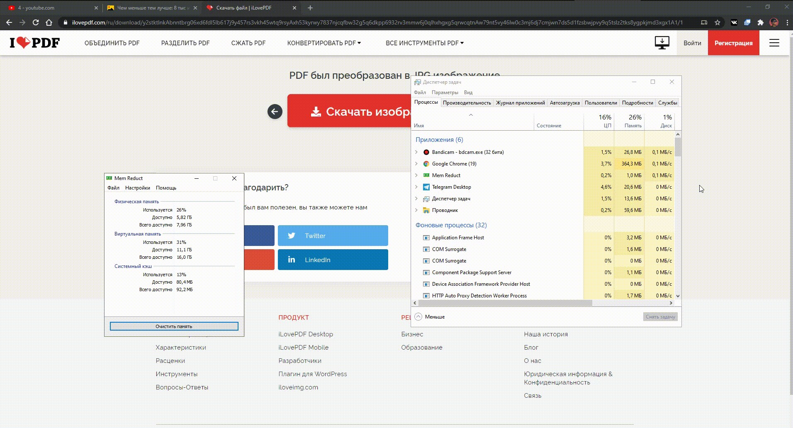Click the Telegram Desktop process icon

pos(426,187)
